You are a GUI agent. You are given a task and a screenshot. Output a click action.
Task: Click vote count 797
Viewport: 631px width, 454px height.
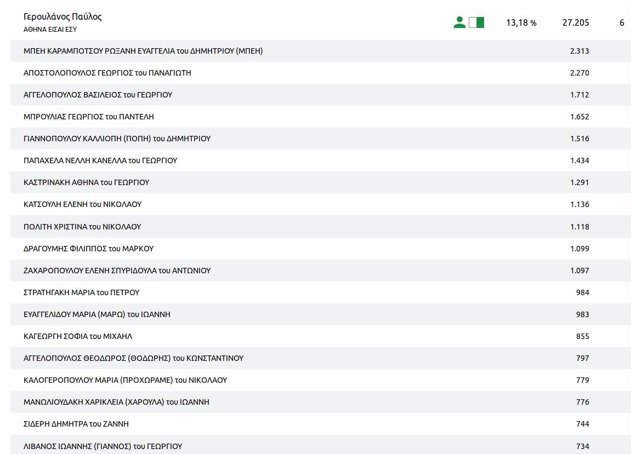pyautogui.click(x=582, y=358)
